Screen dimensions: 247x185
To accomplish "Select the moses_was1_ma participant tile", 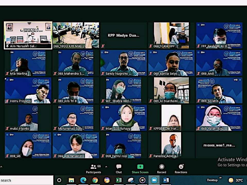I will (219, 145).
